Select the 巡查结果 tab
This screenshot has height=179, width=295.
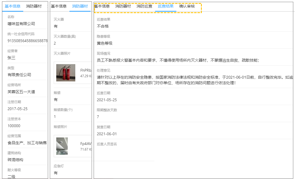tap(165, 6)
